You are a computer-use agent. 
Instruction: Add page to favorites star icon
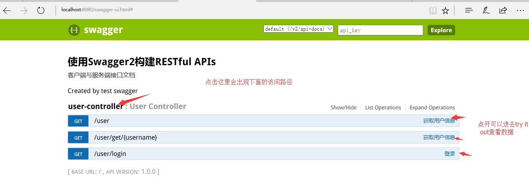click(445, 10)
